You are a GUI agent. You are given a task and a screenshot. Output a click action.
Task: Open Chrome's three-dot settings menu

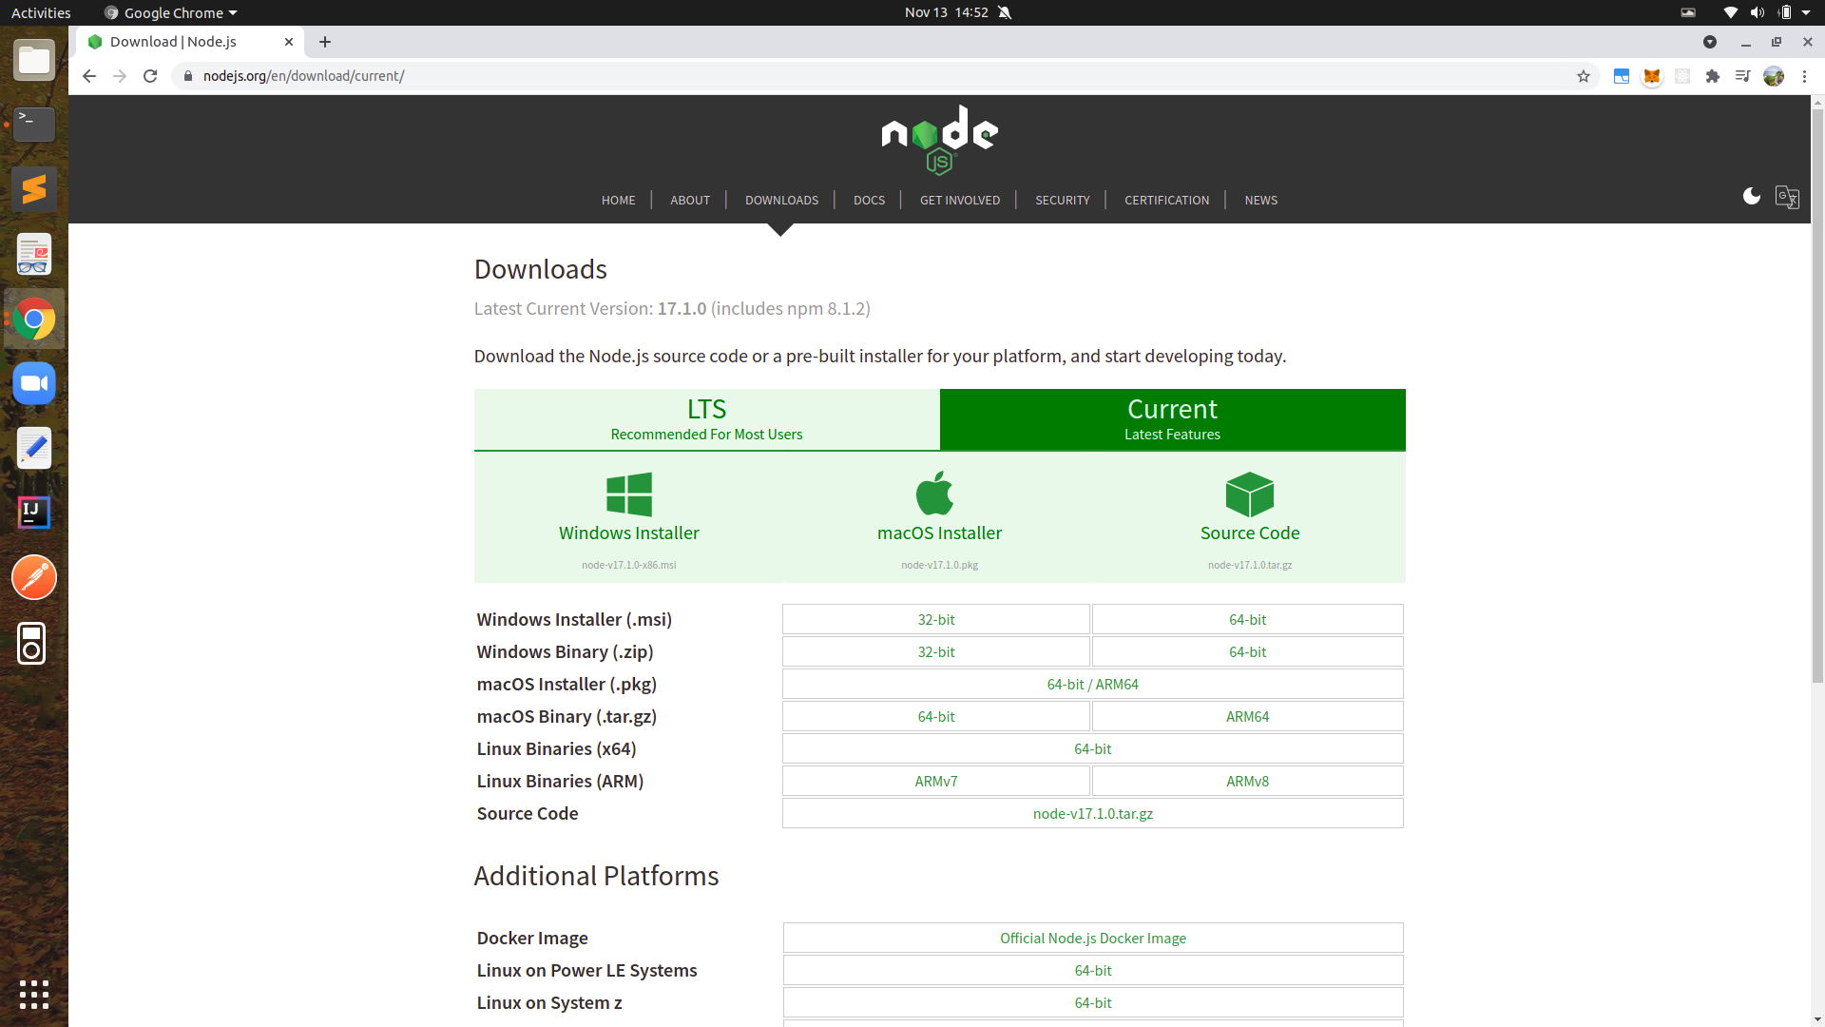[x=1805, y=76]
